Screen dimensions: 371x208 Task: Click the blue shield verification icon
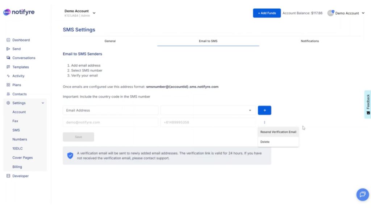coord(70,156)
